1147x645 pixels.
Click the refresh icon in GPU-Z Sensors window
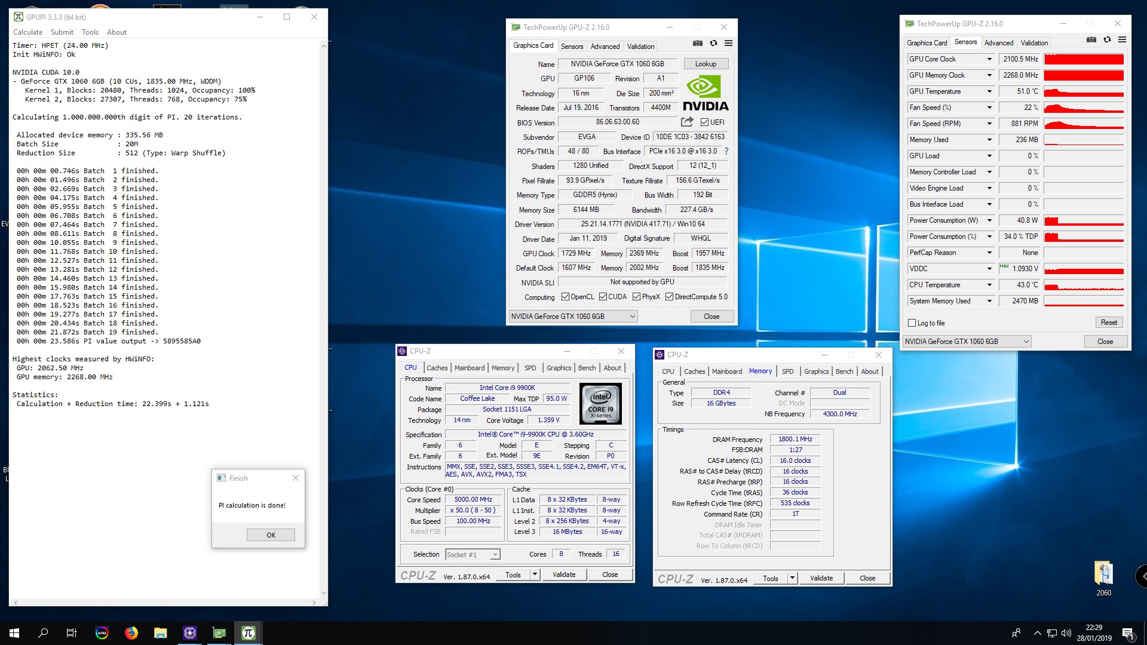[x=1107, y=39]
